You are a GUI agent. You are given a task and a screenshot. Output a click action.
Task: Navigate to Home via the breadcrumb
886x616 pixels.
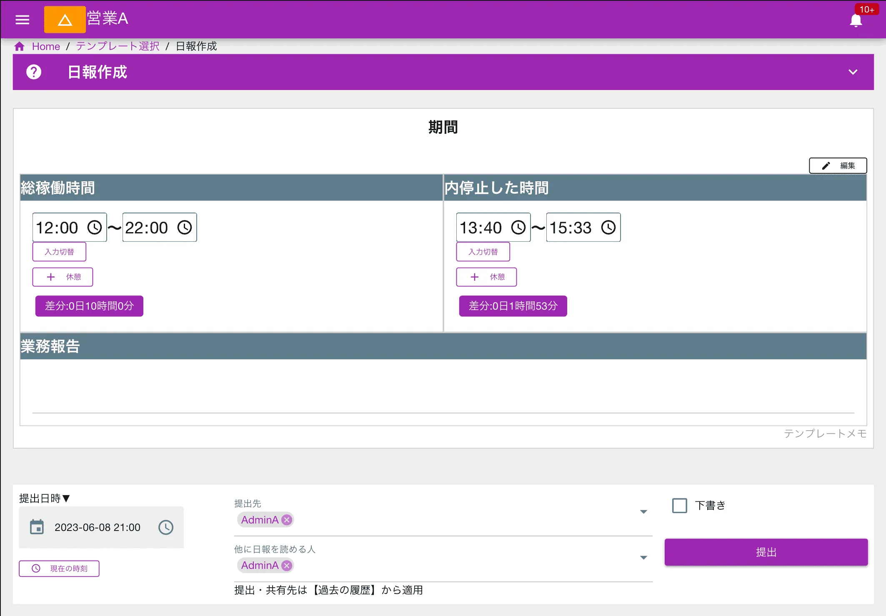point(46,46)
